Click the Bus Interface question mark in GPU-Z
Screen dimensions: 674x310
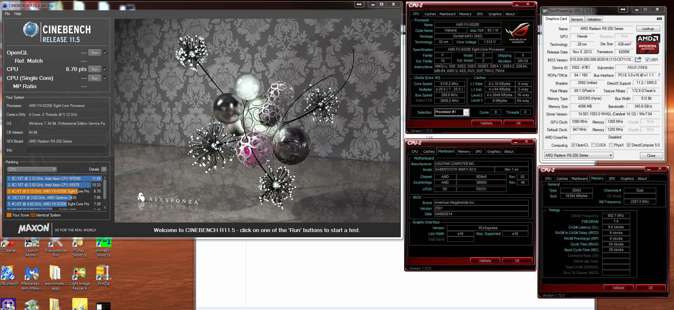click(659, 75)
